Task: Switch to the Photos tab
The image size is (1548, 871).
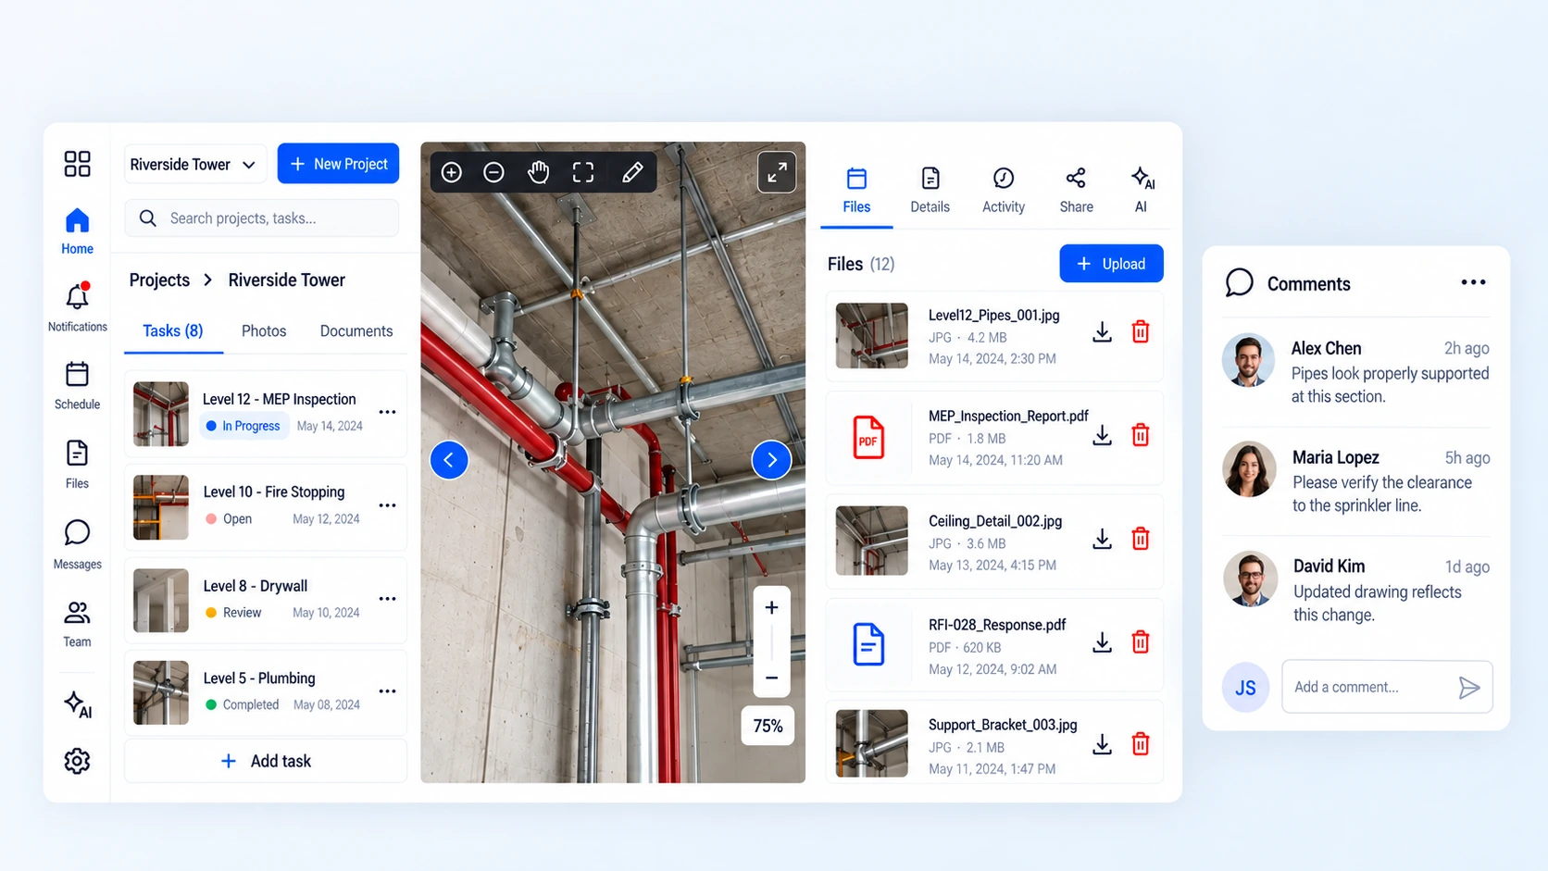Action: tap(264, 331)
